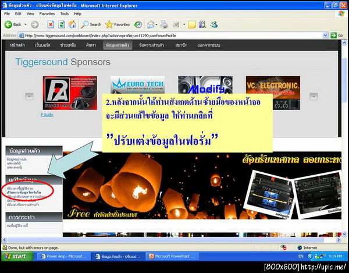Click the vertical scrollbar down arrow
The width and height of the screenshot is (349, 273).
pyautogui.click(x=344, y=234)
